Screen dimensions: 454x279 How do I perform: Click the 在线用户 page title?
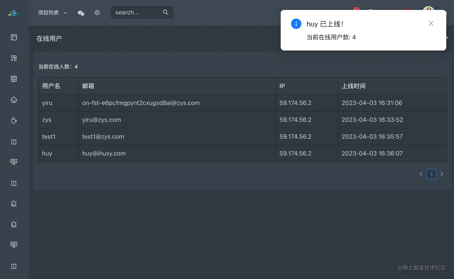click(49, 38)
